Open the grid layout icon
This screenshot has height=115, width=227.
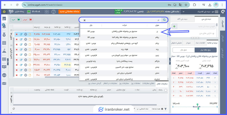(47, 12)
